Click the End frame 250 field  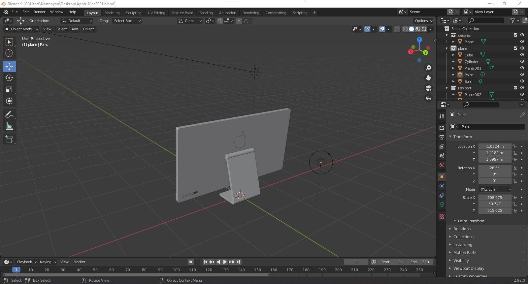(x=420, y=262)
